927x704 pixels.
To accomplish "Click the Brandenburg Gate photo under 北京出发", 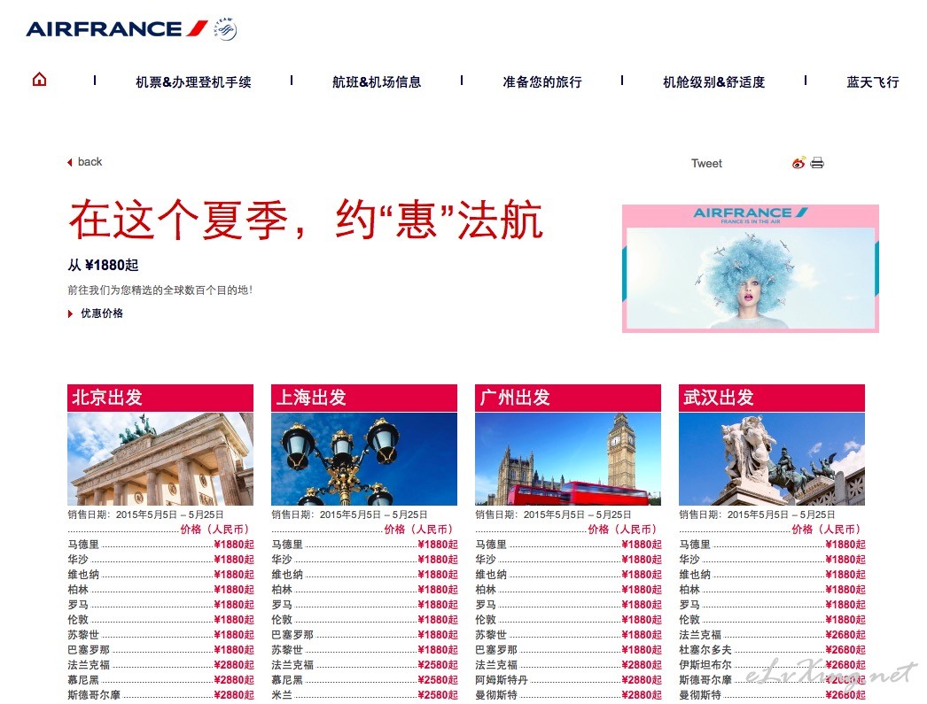I will [160, 459].
